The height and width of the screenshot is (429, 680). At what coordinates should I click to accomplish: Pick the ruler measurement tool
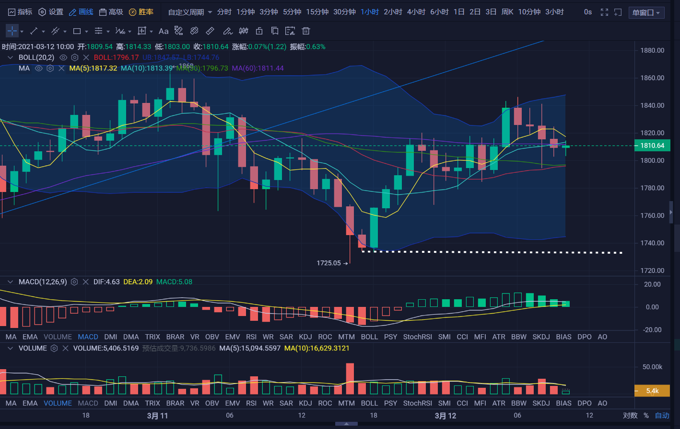[x=210, y=31]
